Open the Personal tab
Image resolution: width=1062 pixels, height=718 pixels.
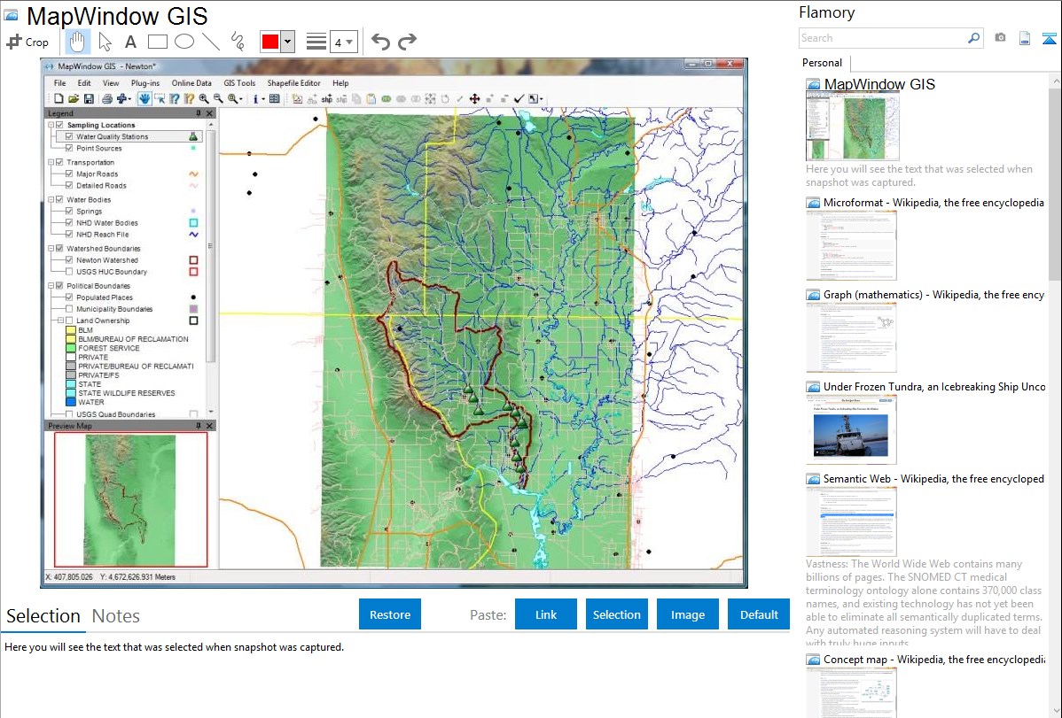[x=822, y=63]
